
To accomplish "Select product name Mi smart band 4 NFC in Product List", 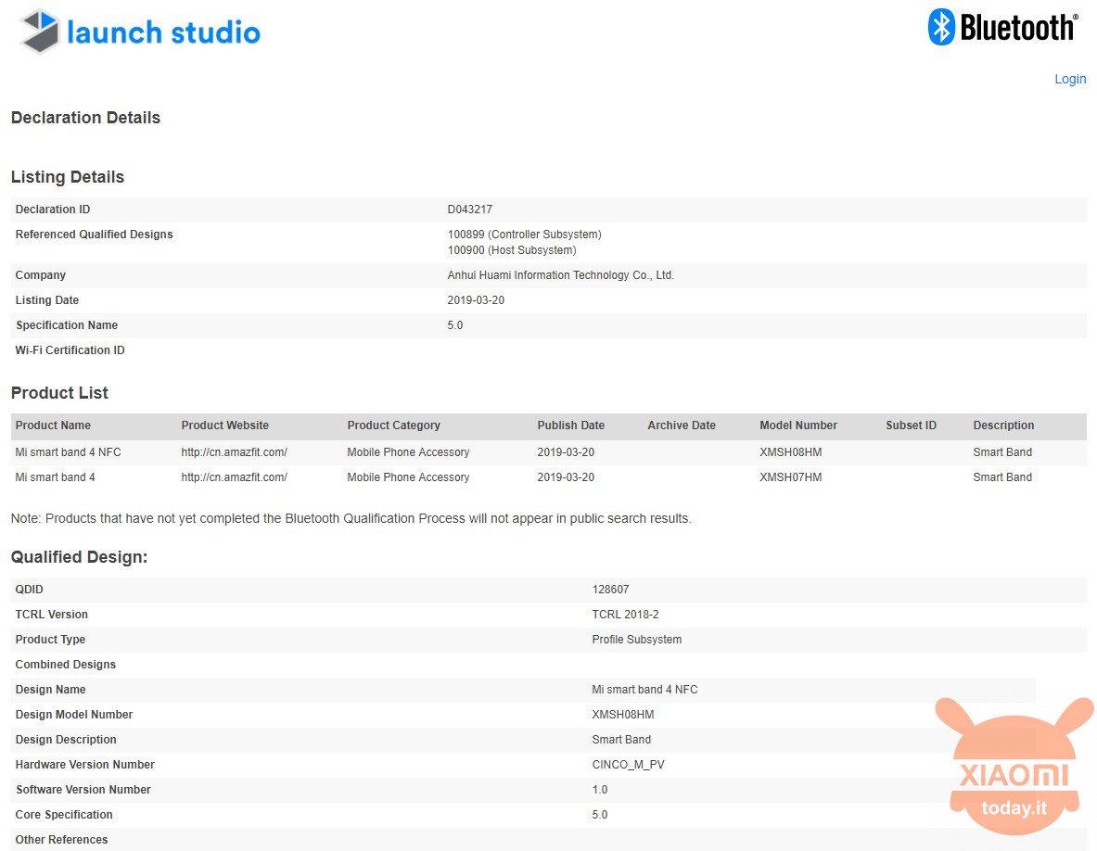I will [x=68, y=452].
